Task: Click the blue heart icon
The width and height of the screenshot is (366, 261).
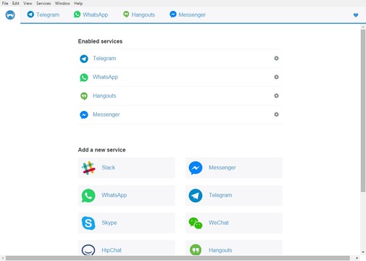Action: coord(356,15)
